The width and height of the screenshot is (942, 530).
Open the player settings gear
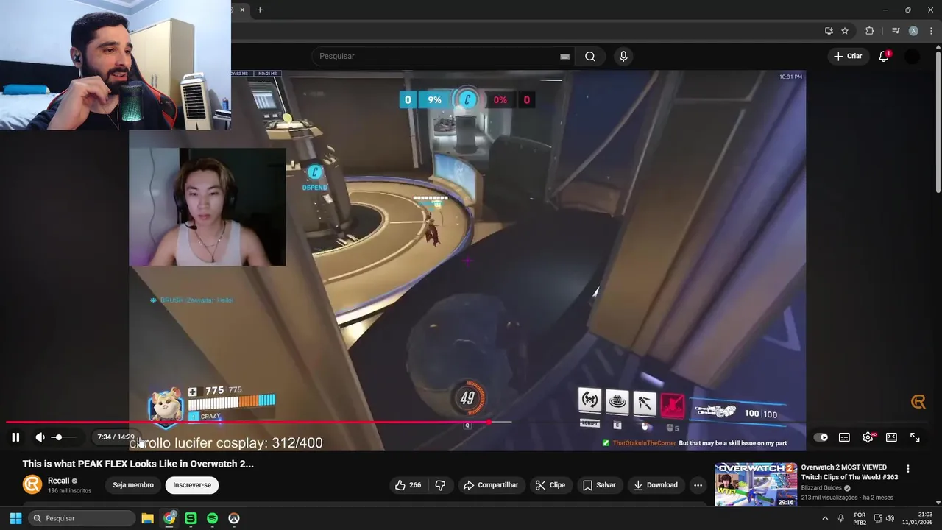[x=868, y=437]
